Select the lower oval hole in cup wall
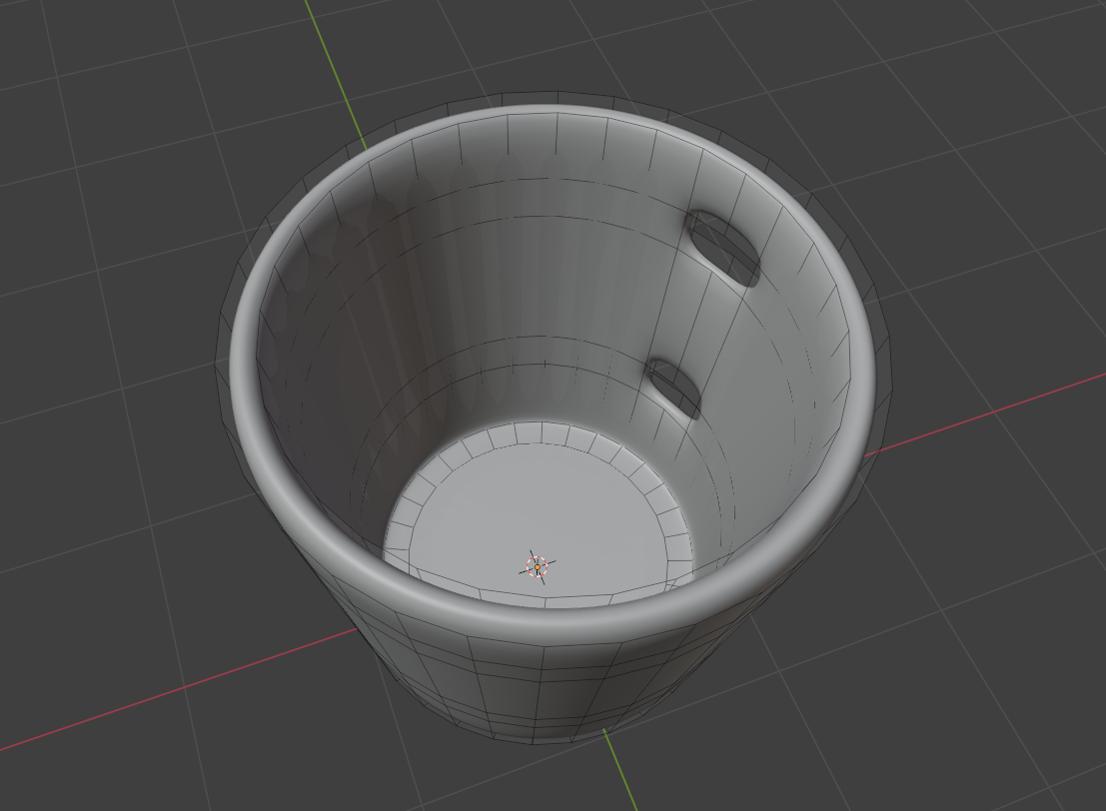Screen dimensions: 1106x811 675,390
